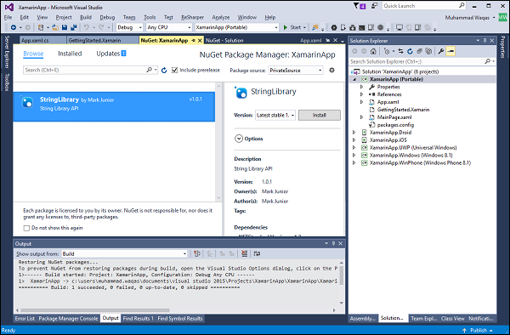Refresh Solution Explorer view
510x335 pixels.
(x=410, y=51)
